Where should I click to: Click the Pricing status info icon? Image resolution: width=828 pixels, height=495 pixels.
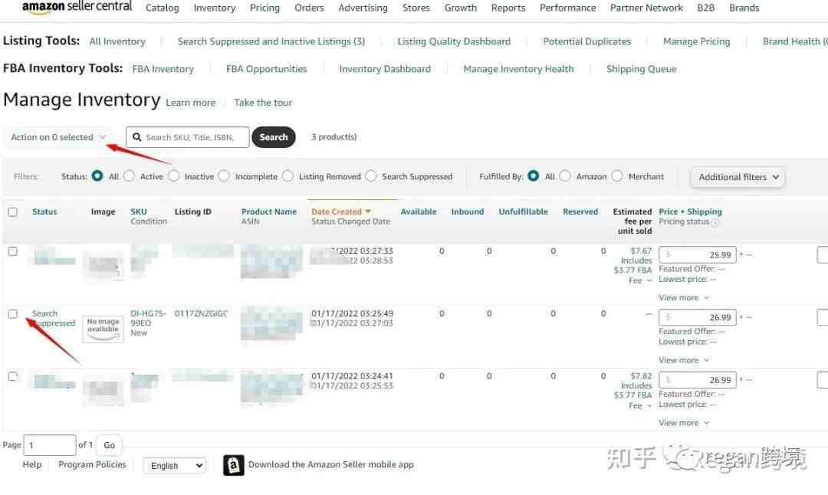[715, 223]
